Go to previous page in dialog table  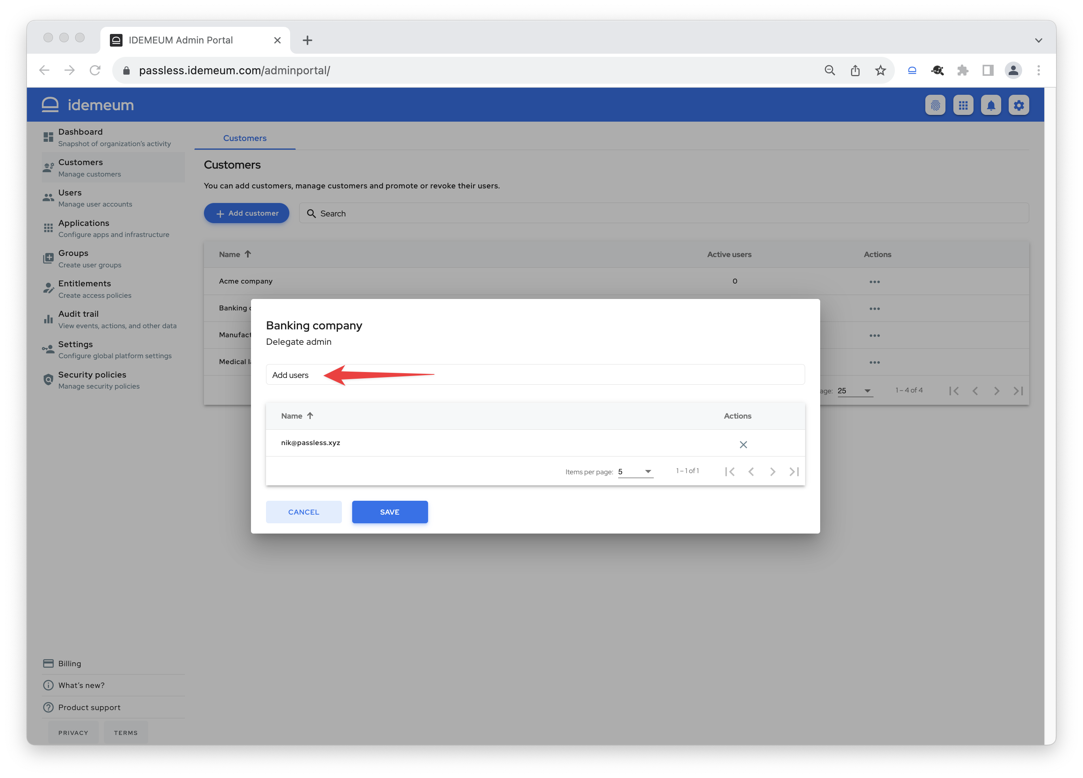click(751, 471)
